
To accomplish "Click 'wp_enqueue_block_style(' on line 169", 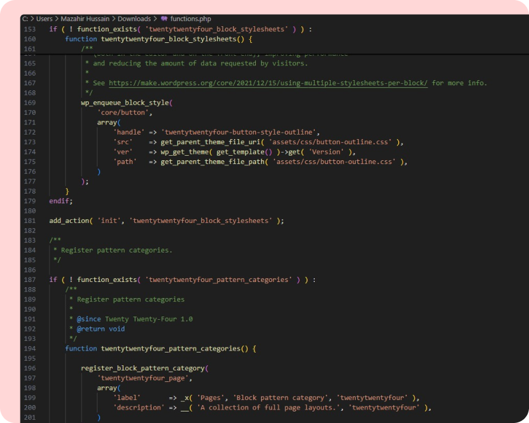I will [x=126, y=103].
